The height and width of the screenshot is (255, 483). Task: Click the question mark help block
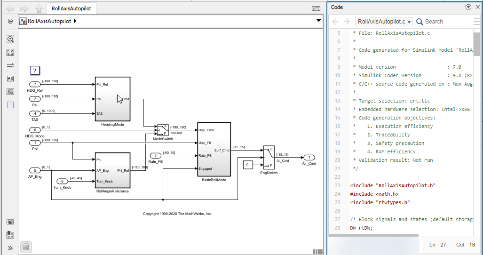[x=34, y=71]
